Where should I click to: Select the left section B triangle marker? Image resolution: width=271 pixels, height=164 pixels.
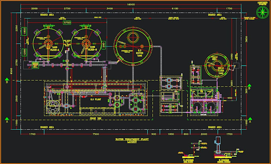(7, 79)
